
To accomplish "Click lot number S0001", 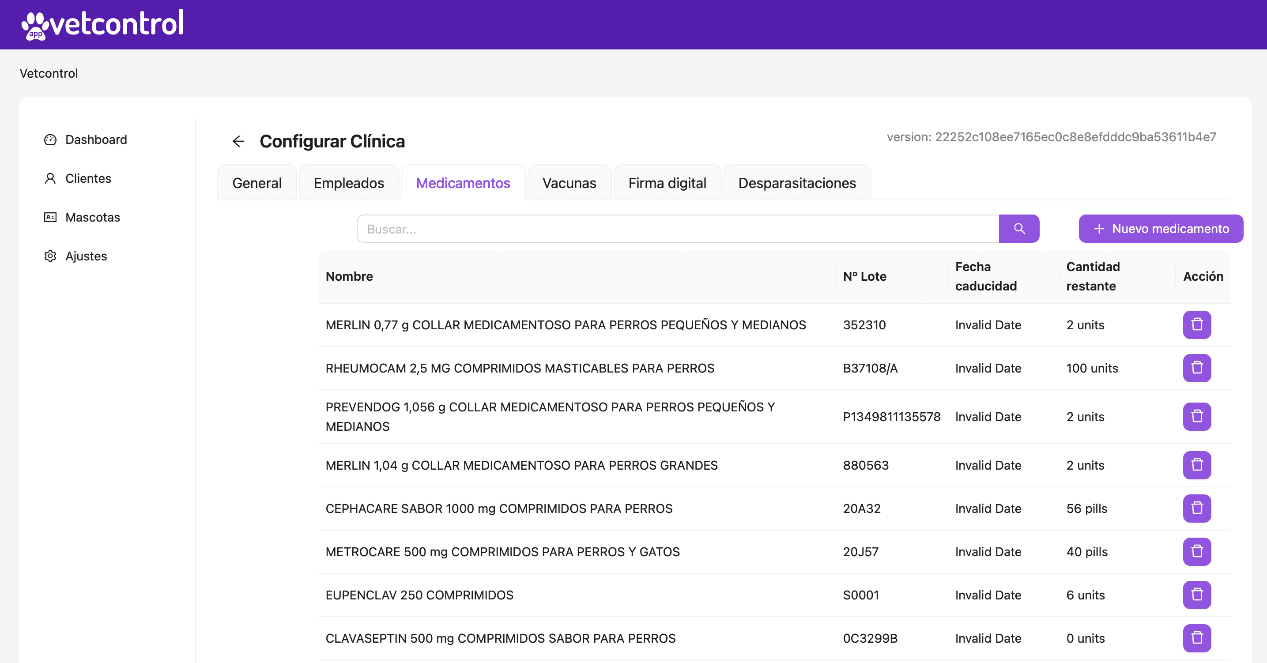I will (861, 595).
